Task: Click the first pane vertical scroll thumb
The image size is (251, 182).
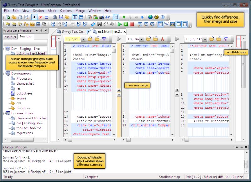Action: (x=114, y=51)
